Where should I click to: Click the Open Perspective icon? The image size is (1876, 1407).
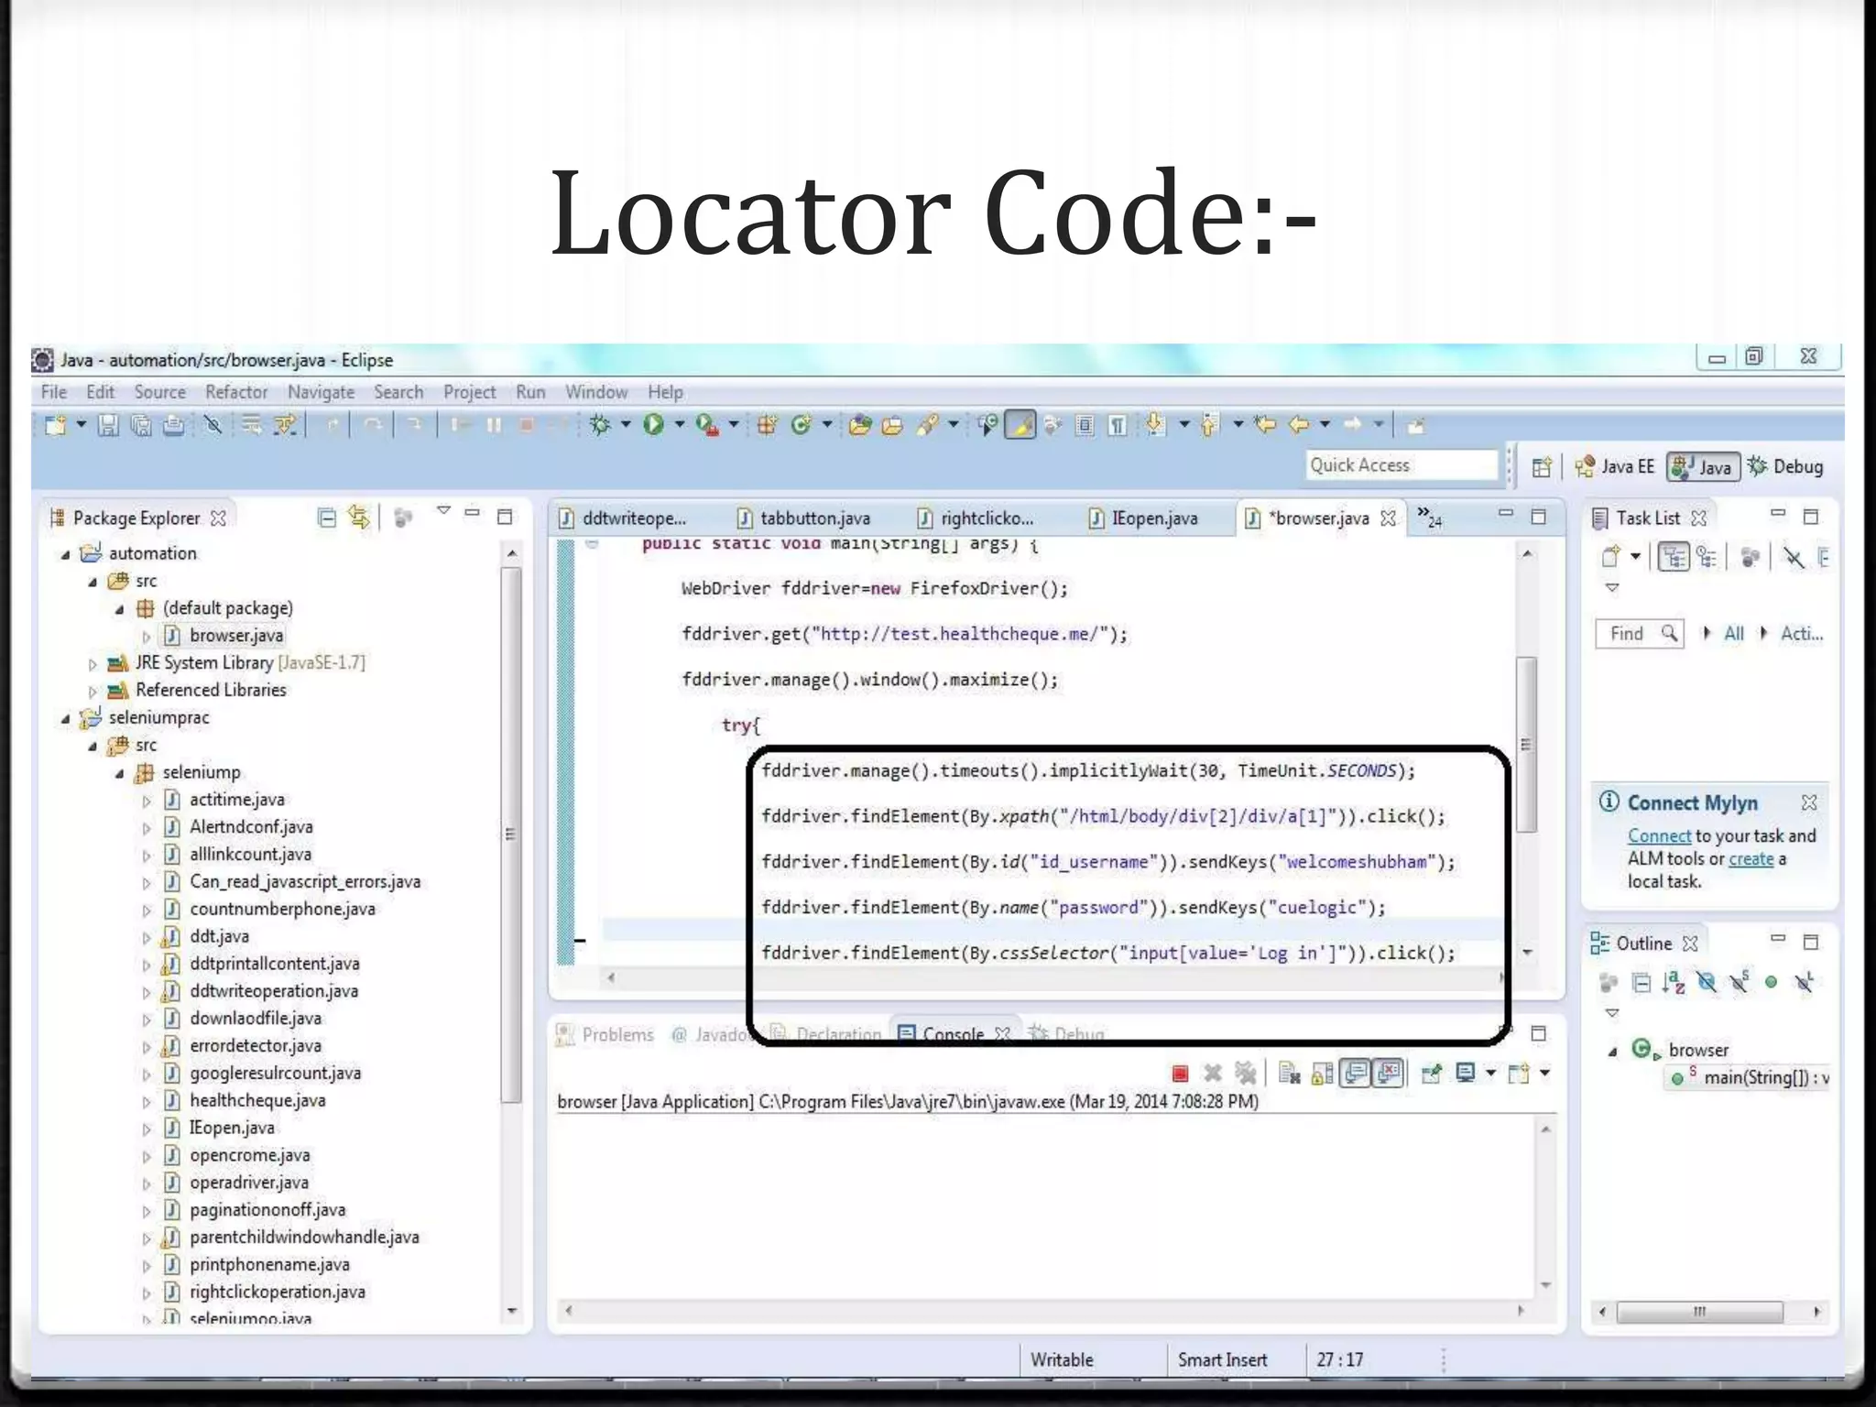[x=1542, y=467]
